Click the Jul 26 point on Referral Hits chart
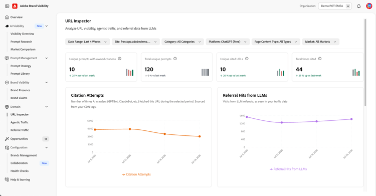This screenshot has height=196, width=376. 351,119
